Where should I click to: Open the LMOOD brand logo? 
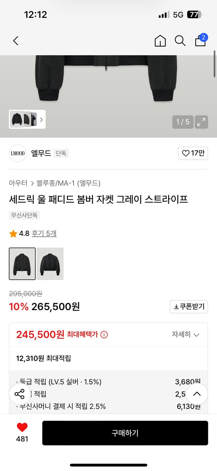[x=18, y=153]
